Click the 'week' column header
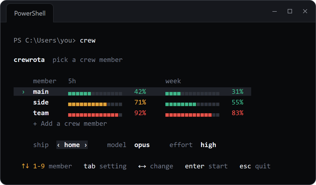This screenshot has width=316, height=185. click(173, 81)
